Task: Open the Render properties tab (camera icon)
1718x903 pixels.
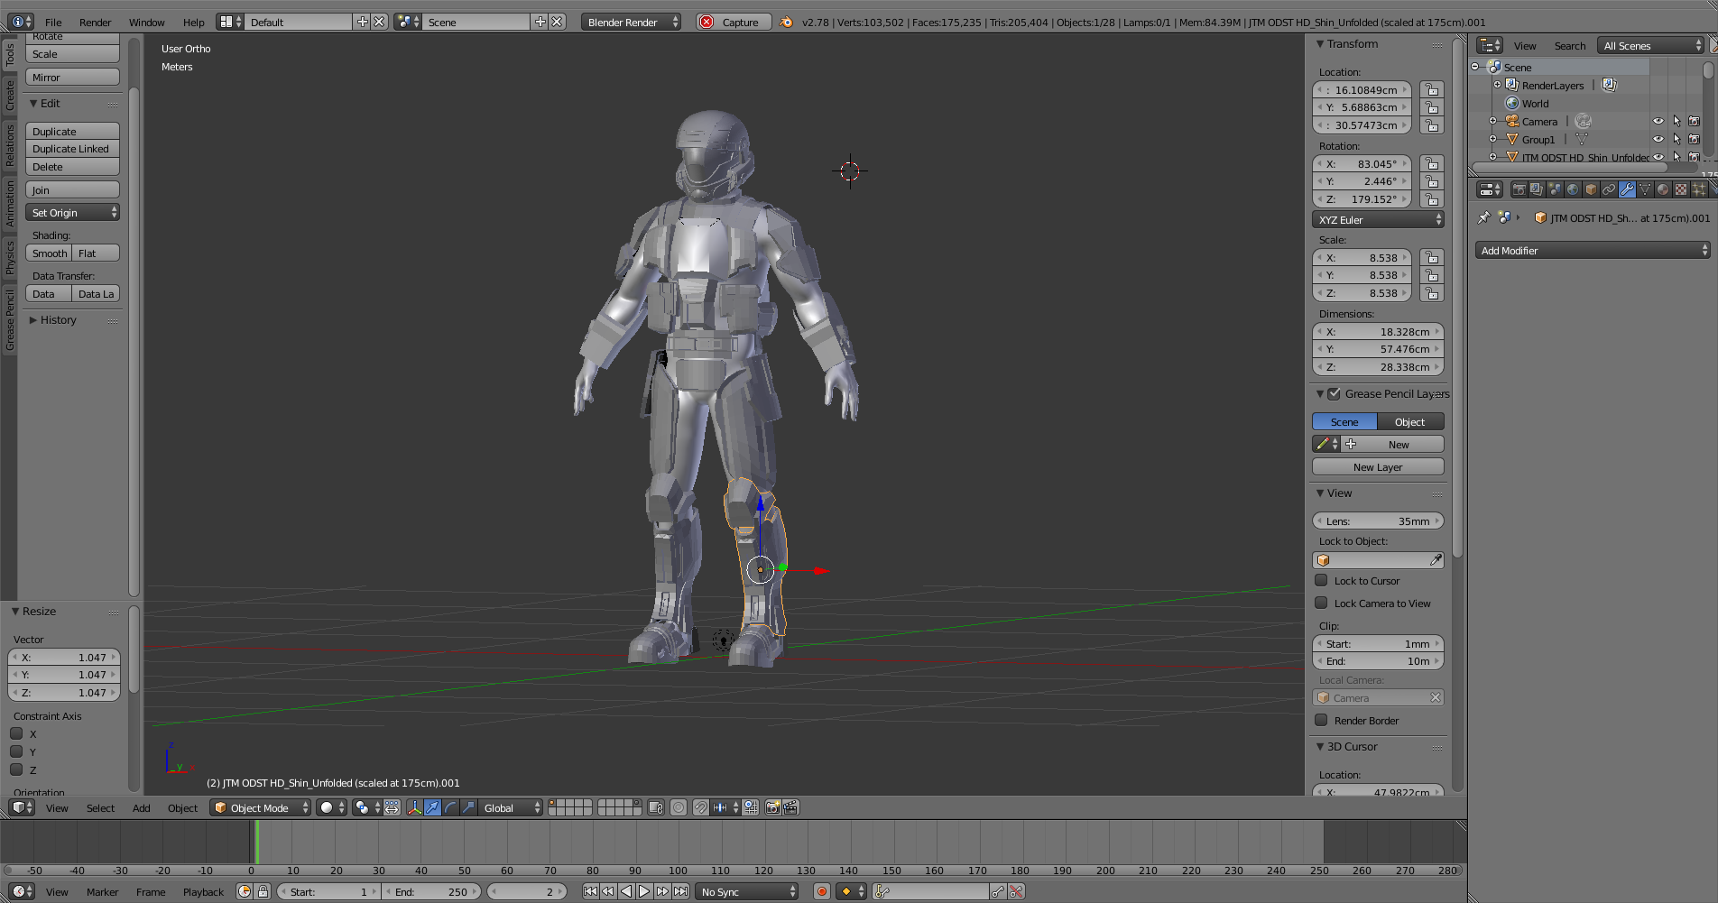Action: [1519, 189]
